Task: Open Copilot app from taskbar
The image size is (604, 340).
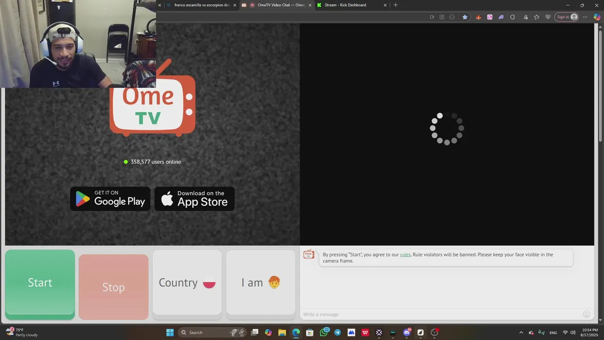Action: tap(268, 332)
